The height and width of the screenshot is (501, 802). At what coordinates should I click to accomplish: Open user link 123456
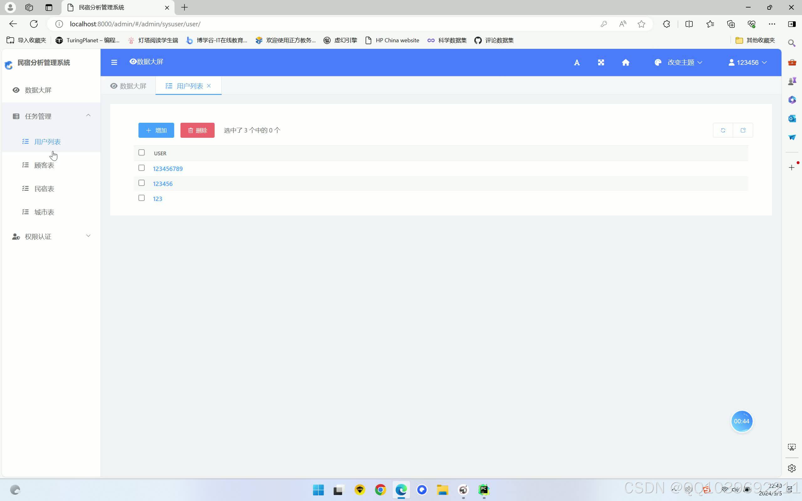(x=163, y=183)
